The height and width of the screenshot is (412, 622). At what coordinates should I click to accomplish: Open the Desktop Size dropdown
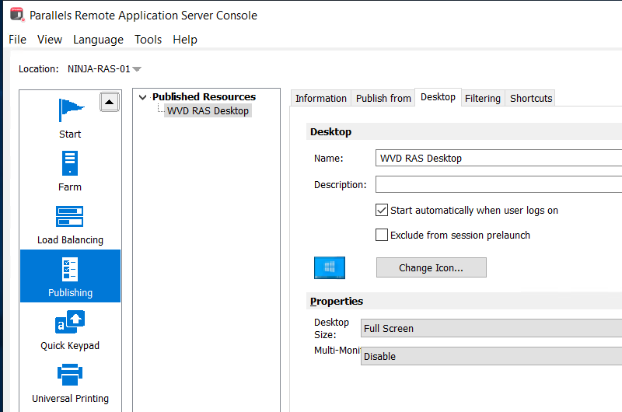tap(491, 328)
